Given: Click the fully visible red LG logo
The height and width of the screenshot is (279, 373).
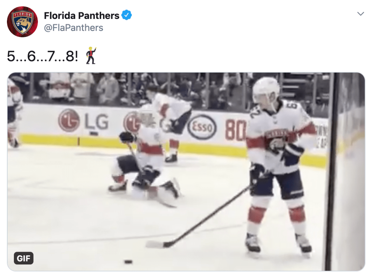Looking at the screenshot, I should (69, 120).
